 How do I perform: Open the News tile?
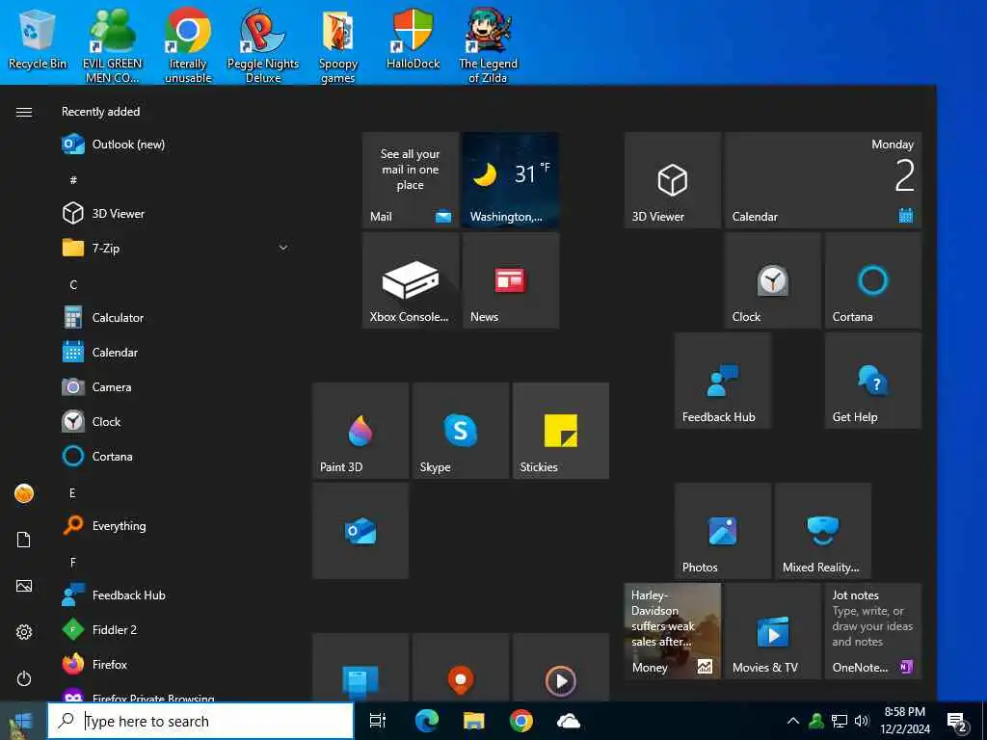coord(511,280)
